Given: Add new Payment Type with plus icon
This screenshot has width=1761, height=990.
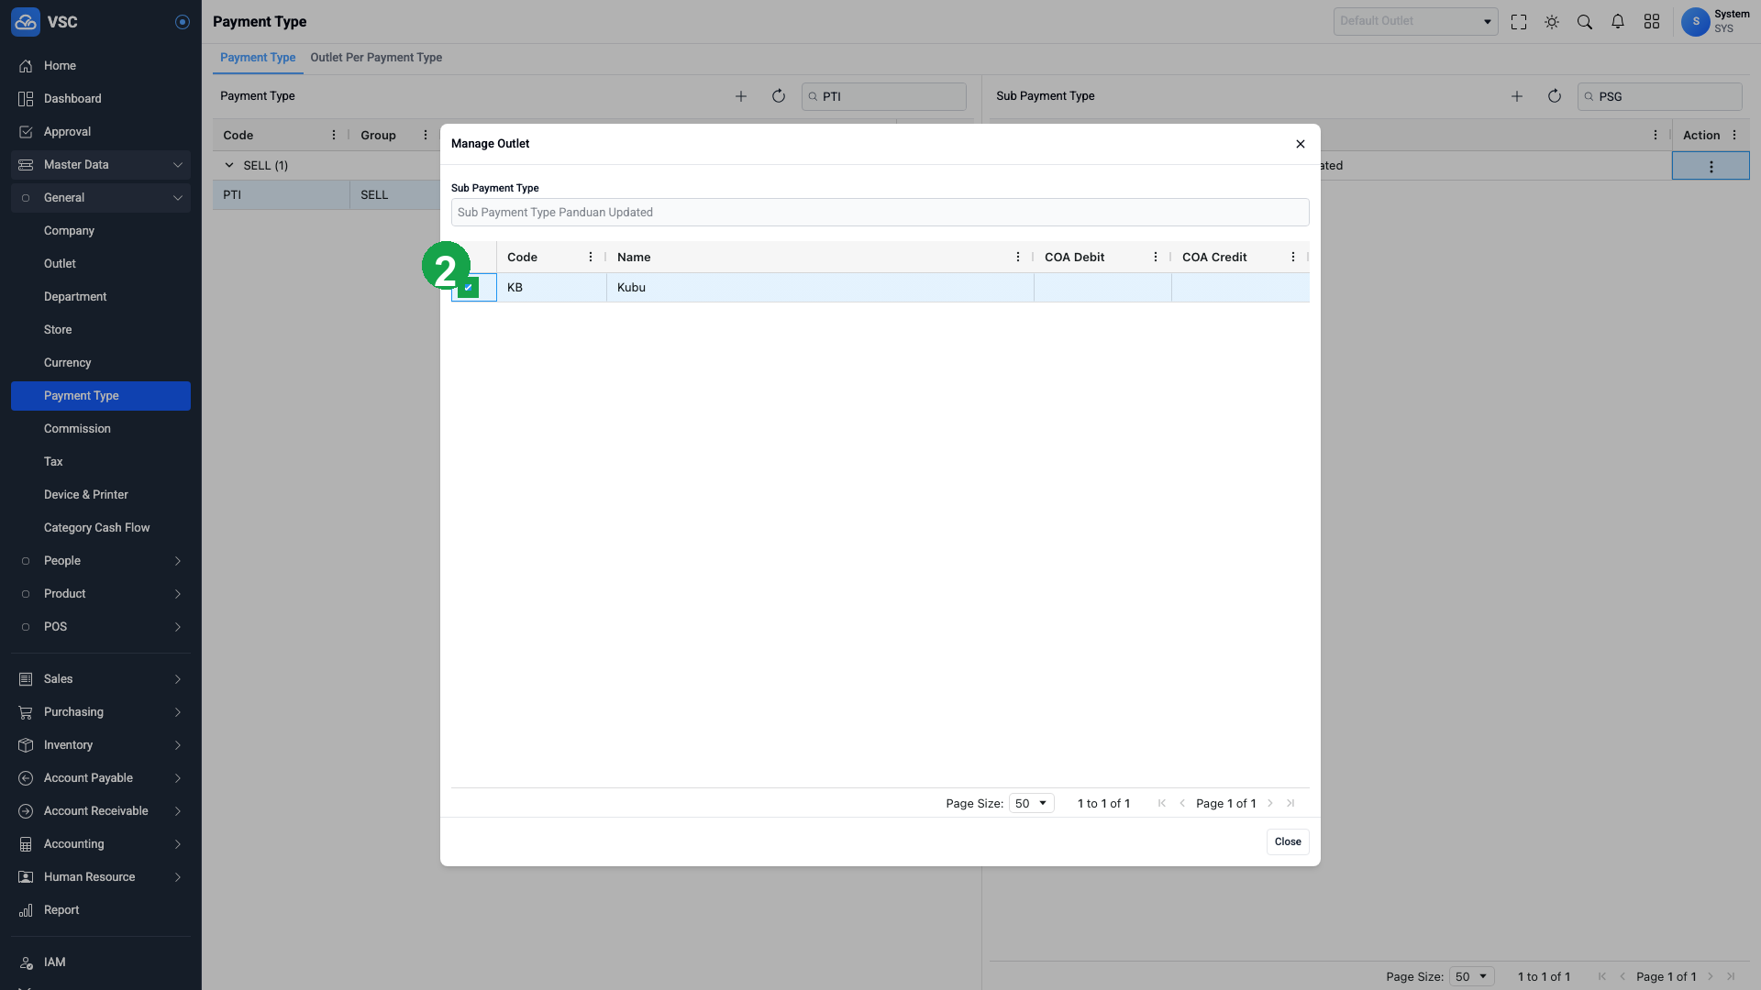Looking at the screenshot, I should click(x=741, y=96).
